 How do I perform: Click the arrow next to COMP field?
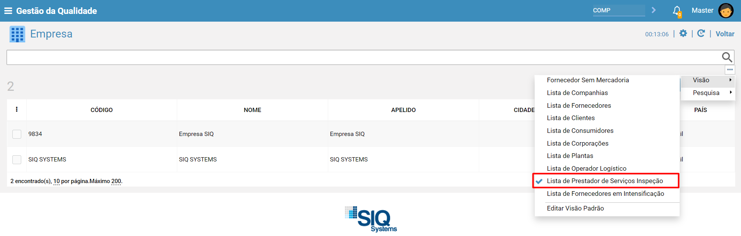pos(654,10)
